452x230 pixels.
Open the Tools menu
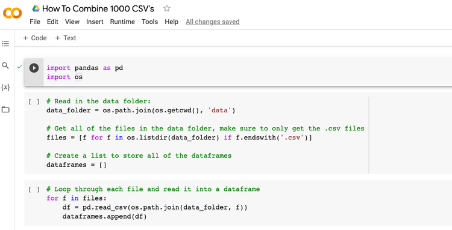point(149,22)
